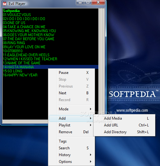160x166 pixels.
Task: Maximize the Evil Player window
Action: coord(88,2)
